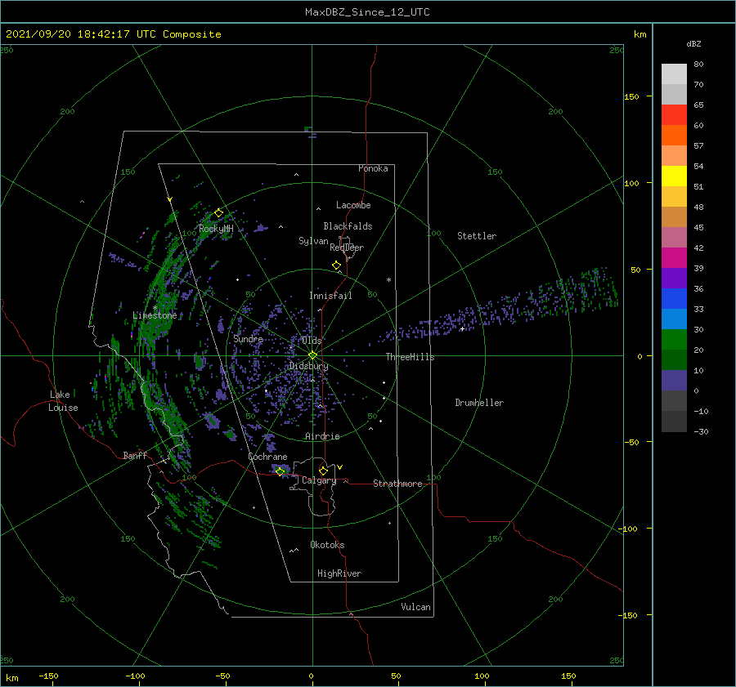Click the white plus marker in eastern echo band
This screenshot has height=687, width=736.
pyautogui.click(x=462, y=328)
